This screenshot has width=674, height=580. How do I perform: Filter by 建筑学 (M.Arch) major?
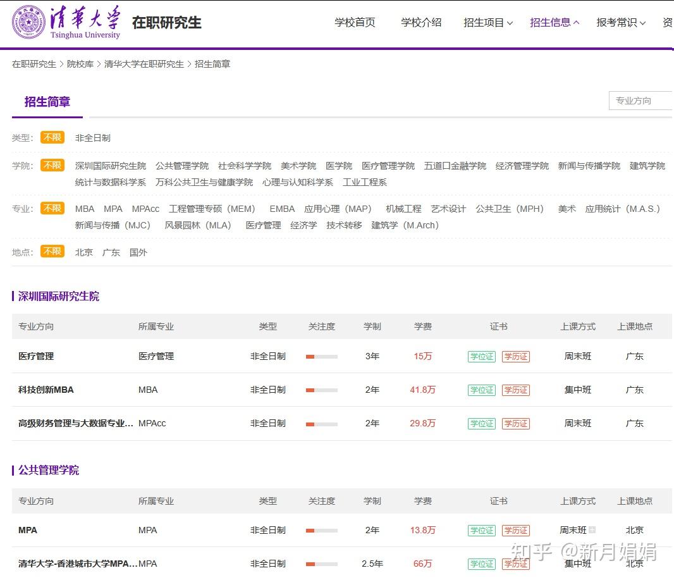coord(405,225)
